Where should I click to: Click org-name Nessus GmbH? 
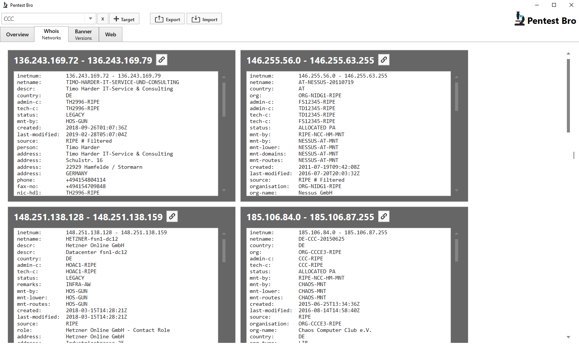pyautogui.click(x=315, y=193)
